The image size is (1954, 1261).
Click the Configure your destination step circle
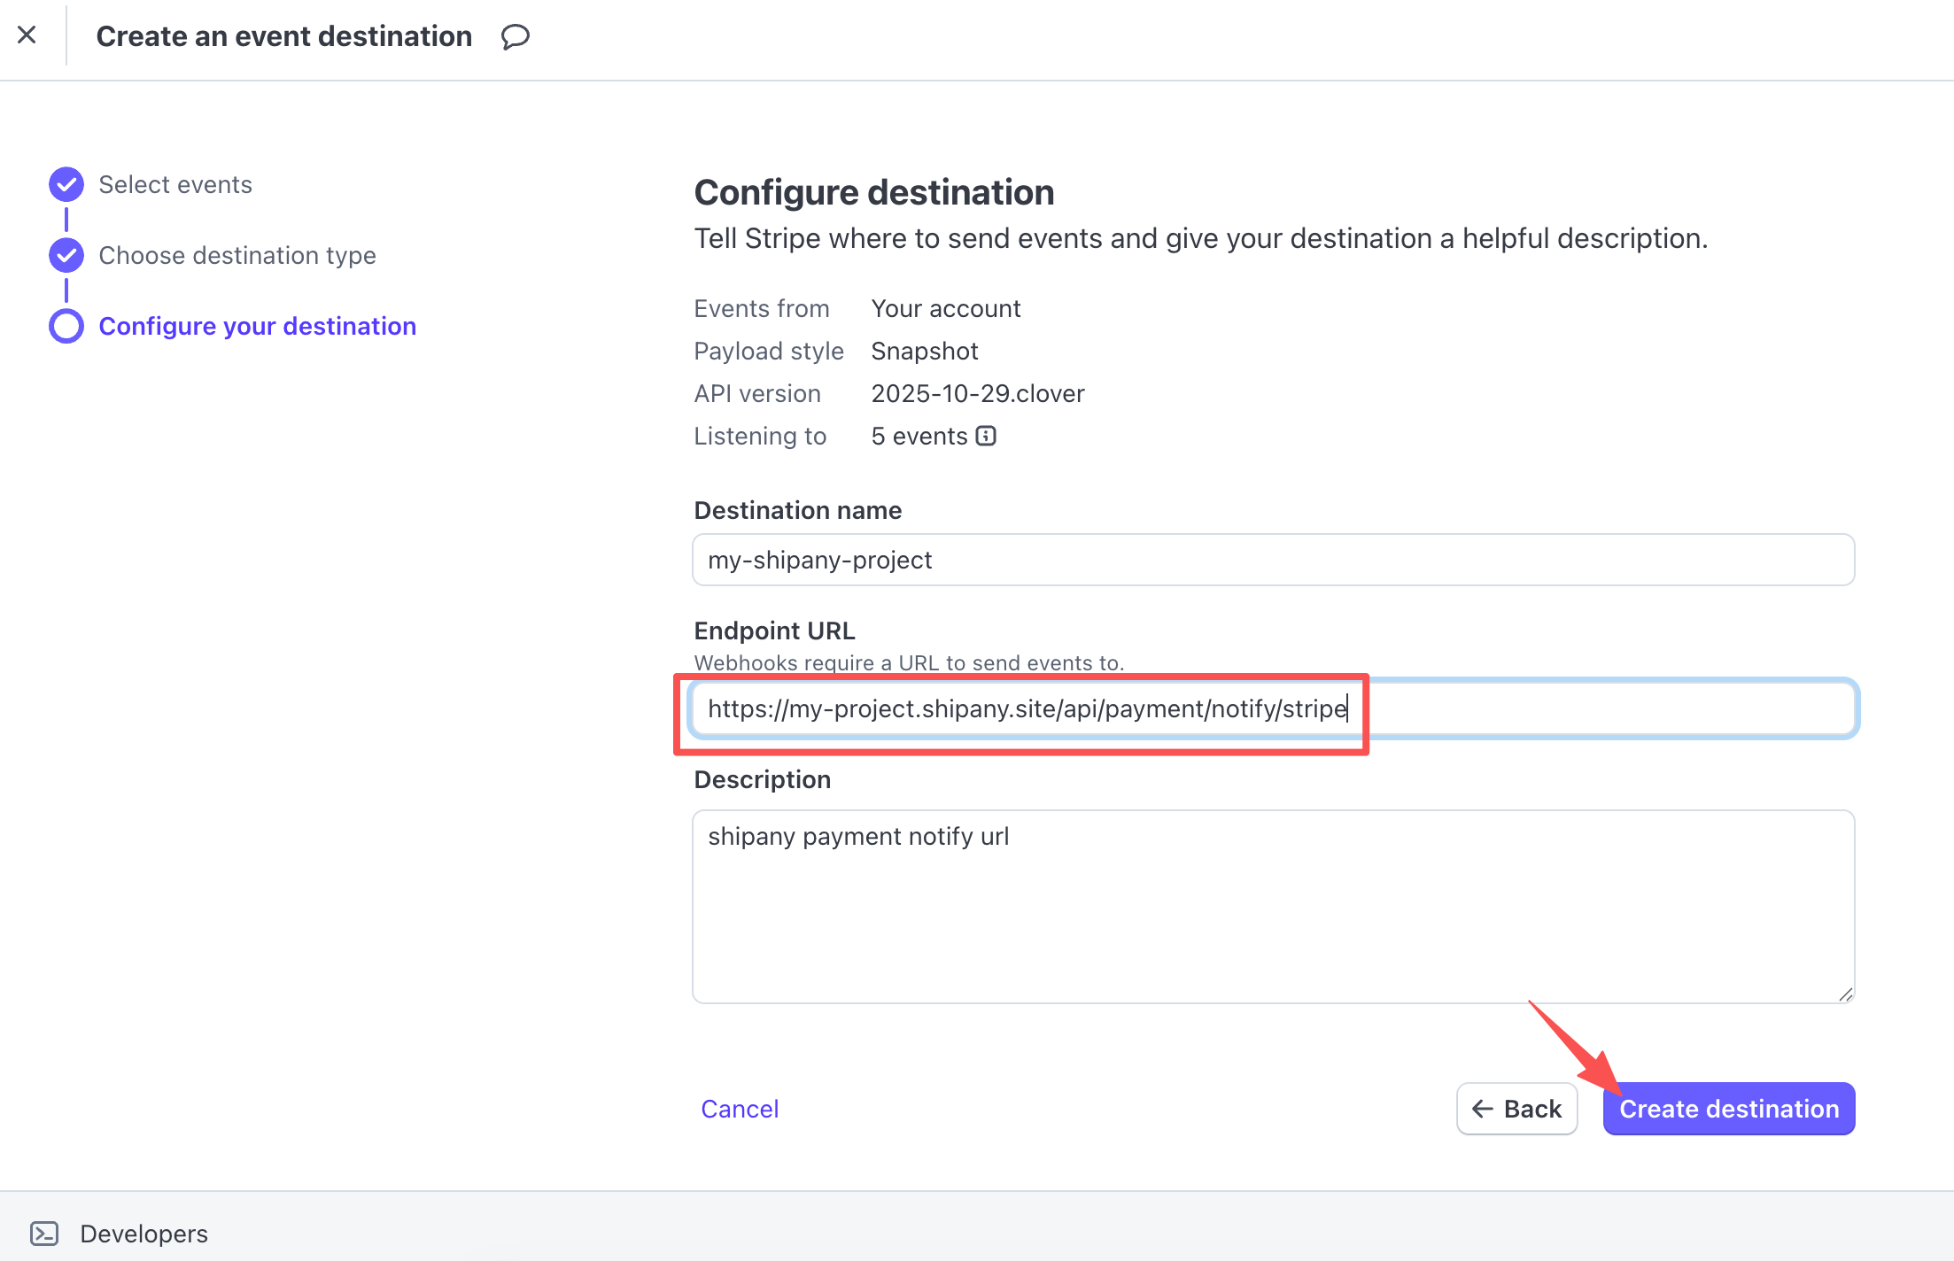[x=66, y=326]
